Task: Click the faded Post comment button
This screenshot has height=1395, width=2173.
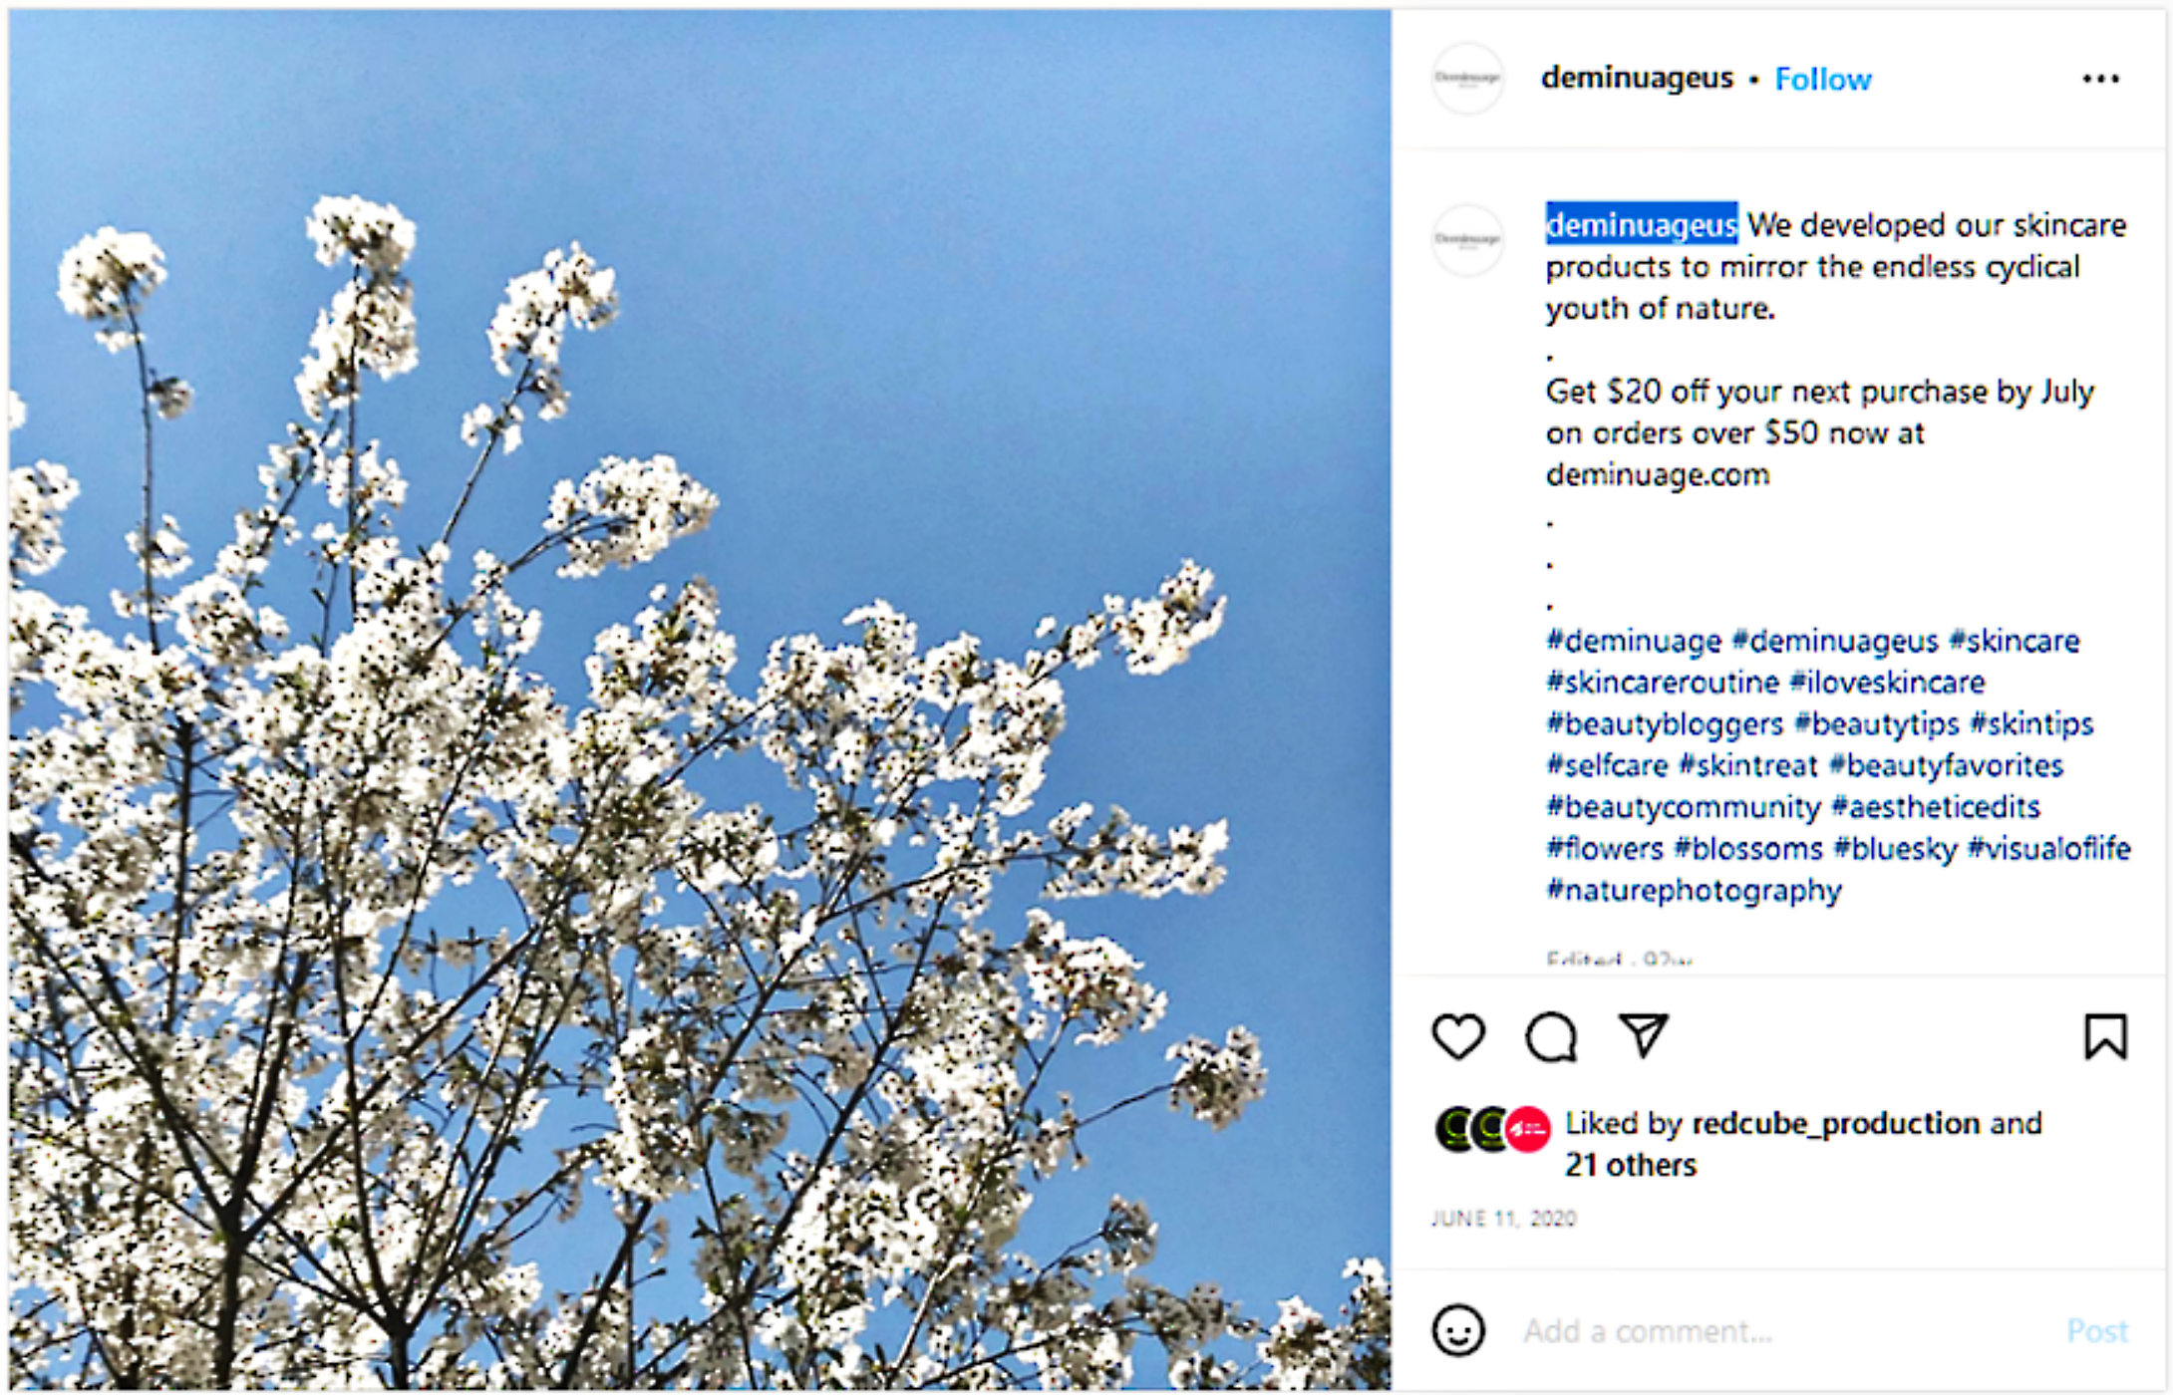Action: (x=2097, y=1330)
